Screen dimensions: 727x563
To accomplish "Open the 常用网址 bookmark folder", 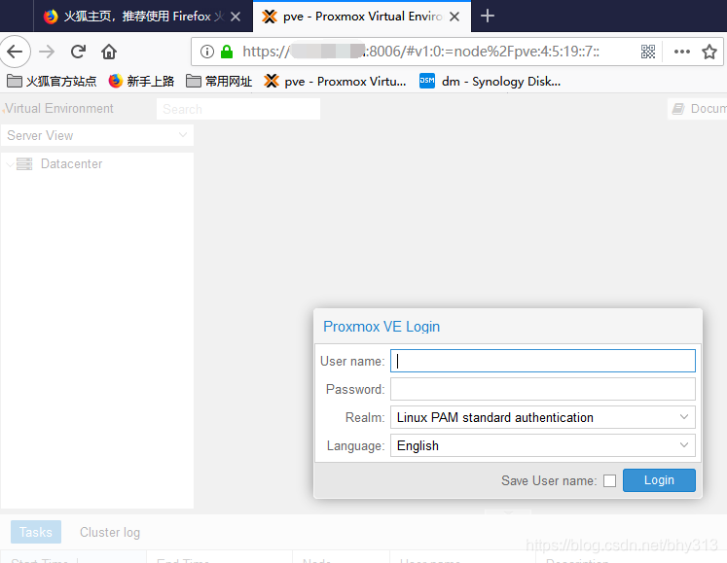I will [x=219, y=81].
